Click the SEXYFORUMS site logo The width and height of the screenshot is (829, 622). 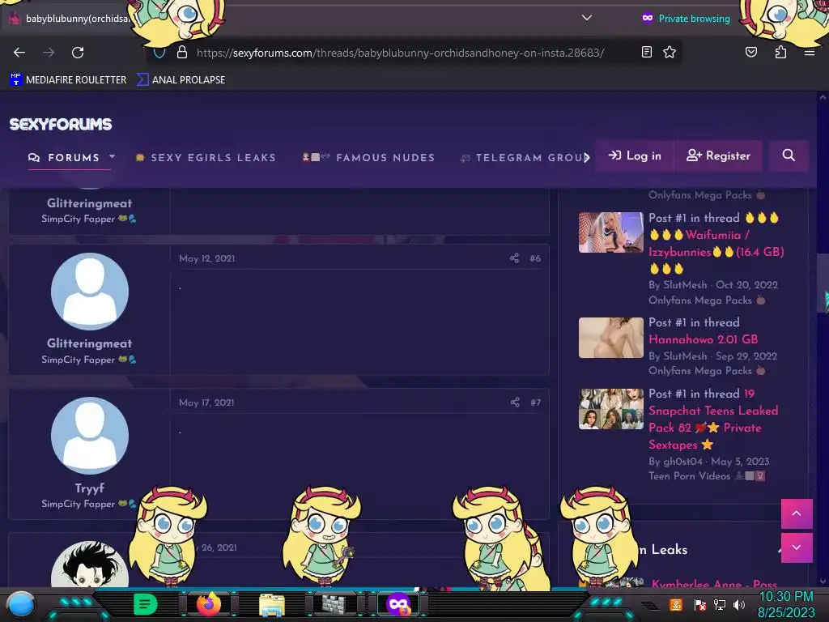coord(60,124)
